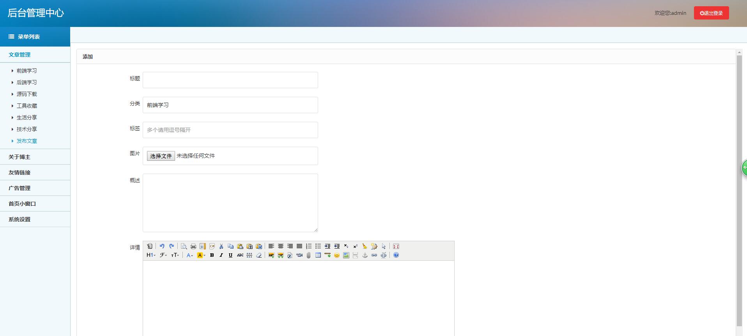The image size is (747, 336).
Task: Open the 分类 category dropdown
Action: (230, 105)
